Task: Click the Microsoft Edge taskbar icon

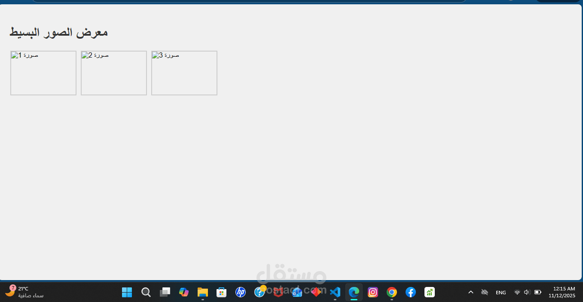Action: coord(354,292)
